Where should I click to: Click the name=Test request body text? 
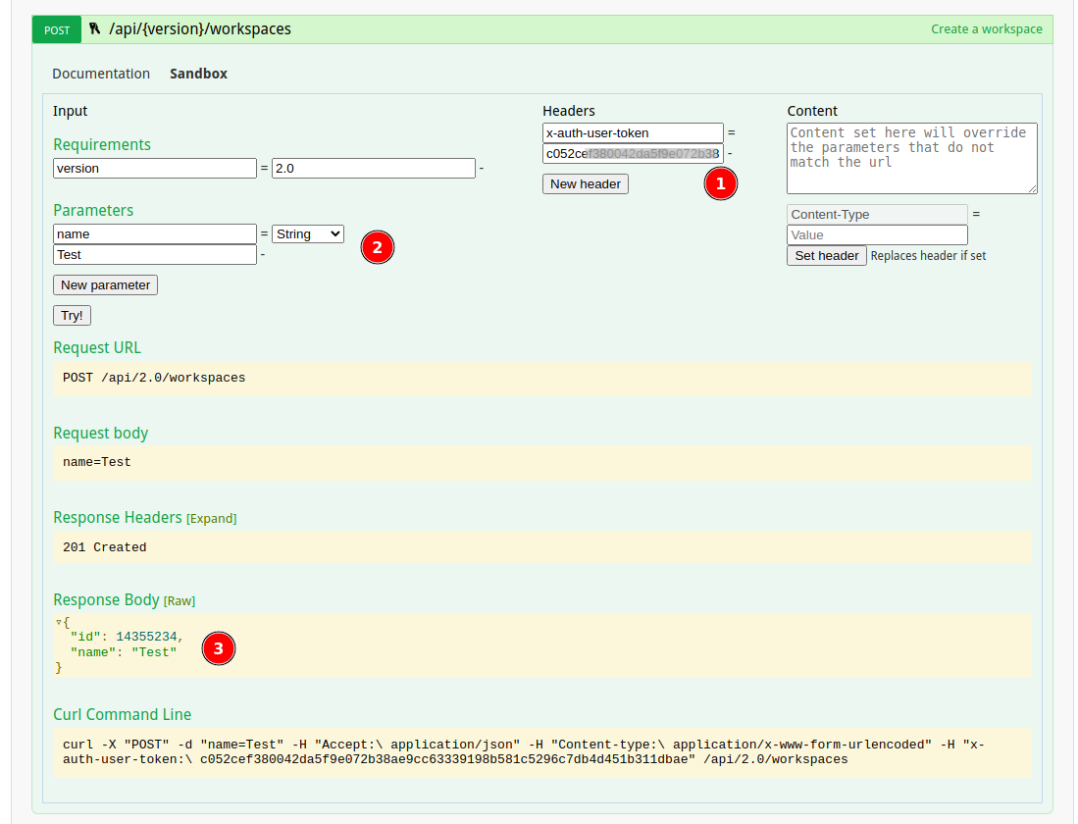[x=97, y=462]
